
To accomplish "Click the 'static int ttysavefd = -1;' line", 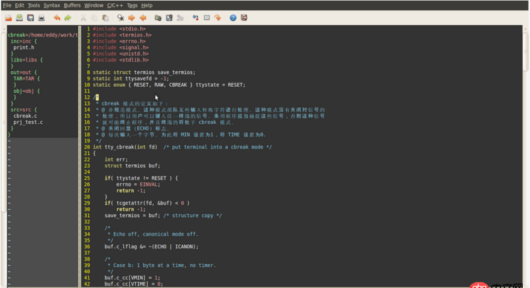I will coord(131,79).
